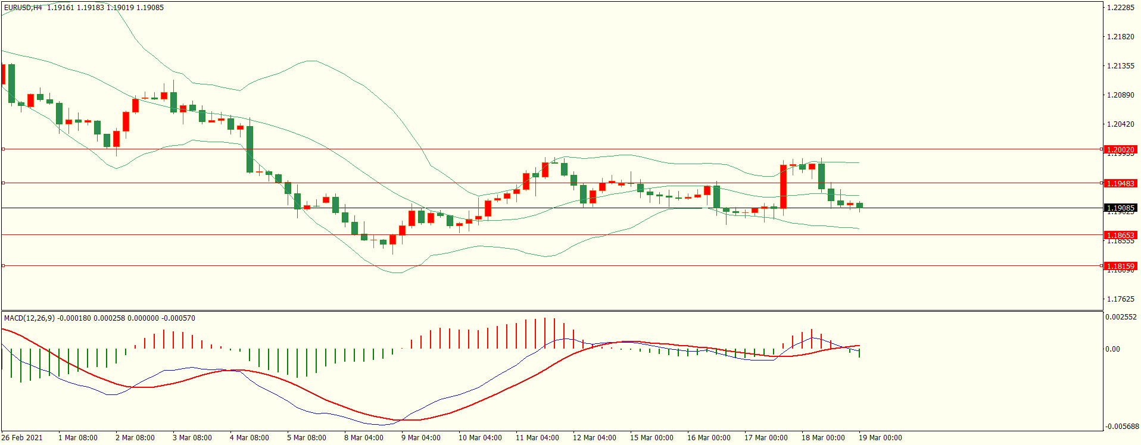Click the 1.17625 price scale value

(1120, 299)
